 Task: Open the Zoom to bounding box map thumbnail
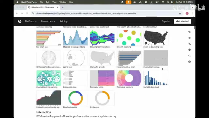[156, 38]
